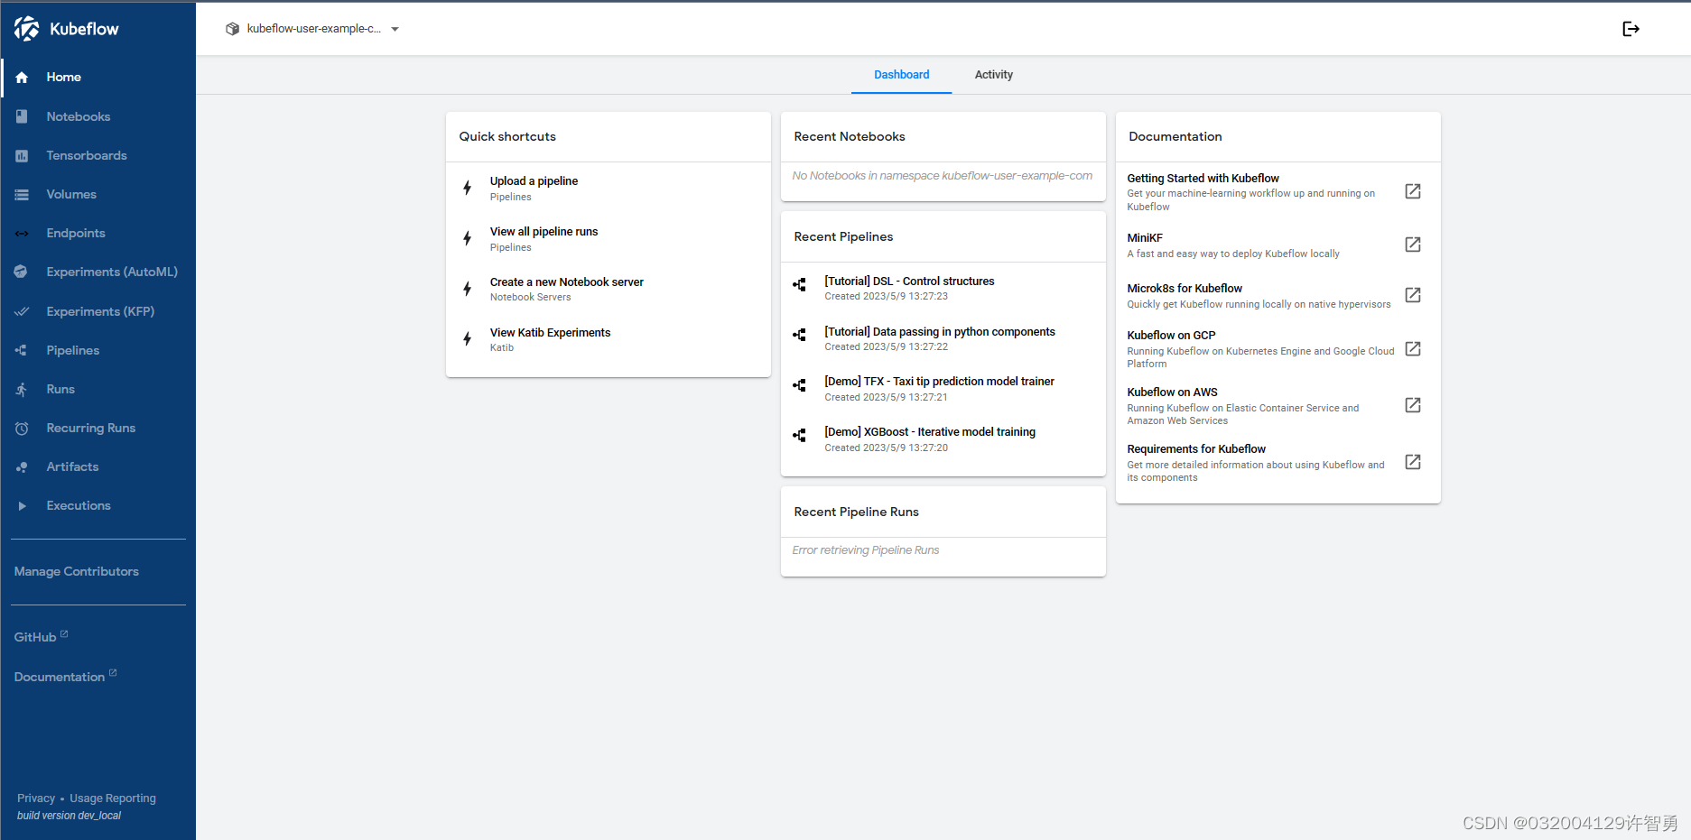Open external link icon for Microk8s for Kubeflow

click(x=1413, y=295)
